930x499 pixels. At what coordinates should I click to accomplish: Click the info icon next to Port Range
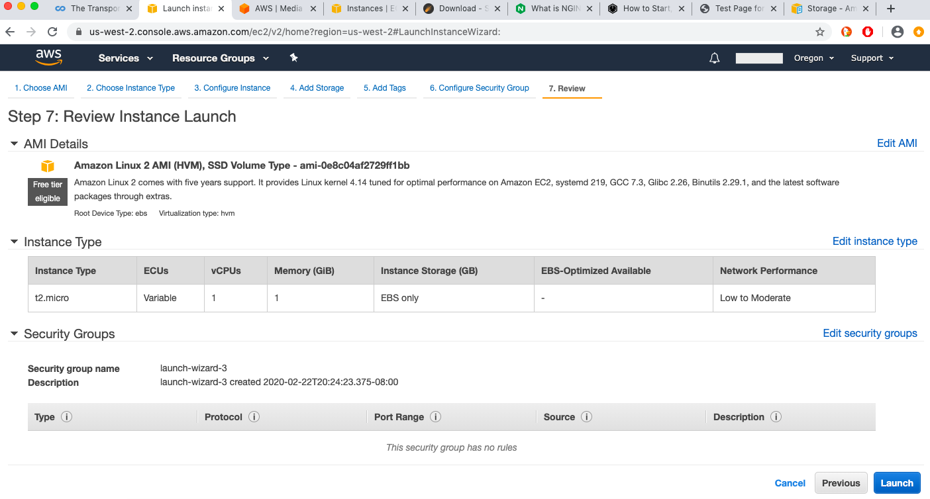pos(435,417)
